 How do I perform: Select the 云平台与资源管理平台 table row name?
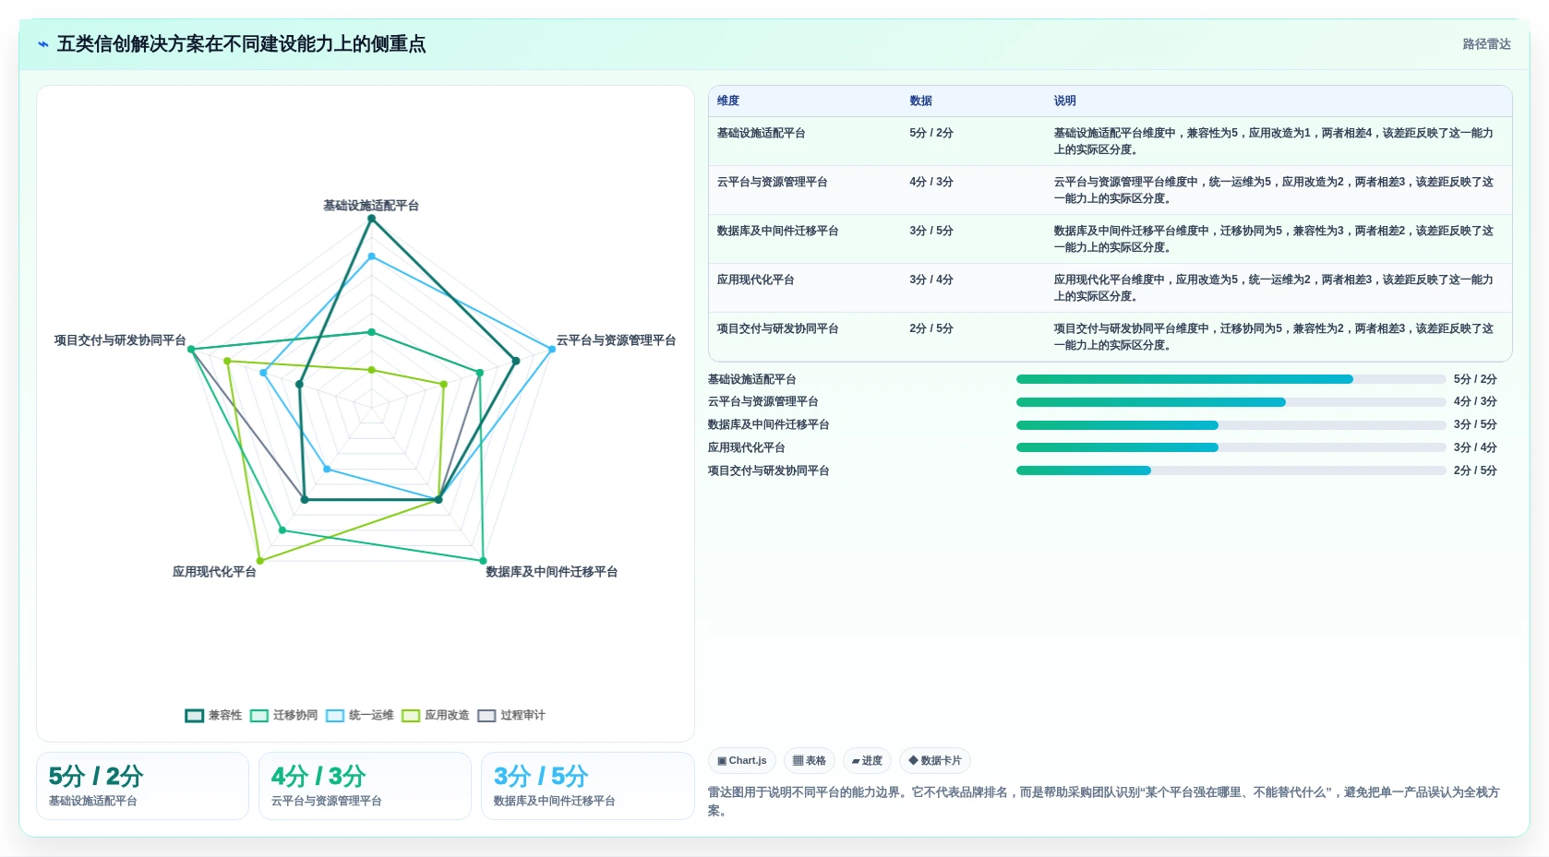click(x=772, y=182)
